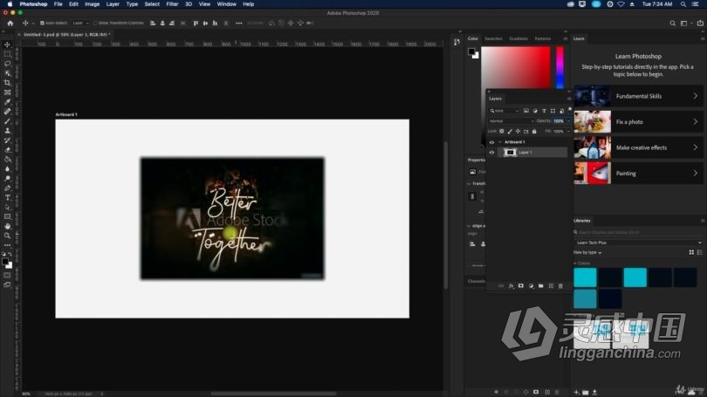This screenshot has width=707, height=397.
Task: Switch to the Swatches tab
Action: (493, 38)
